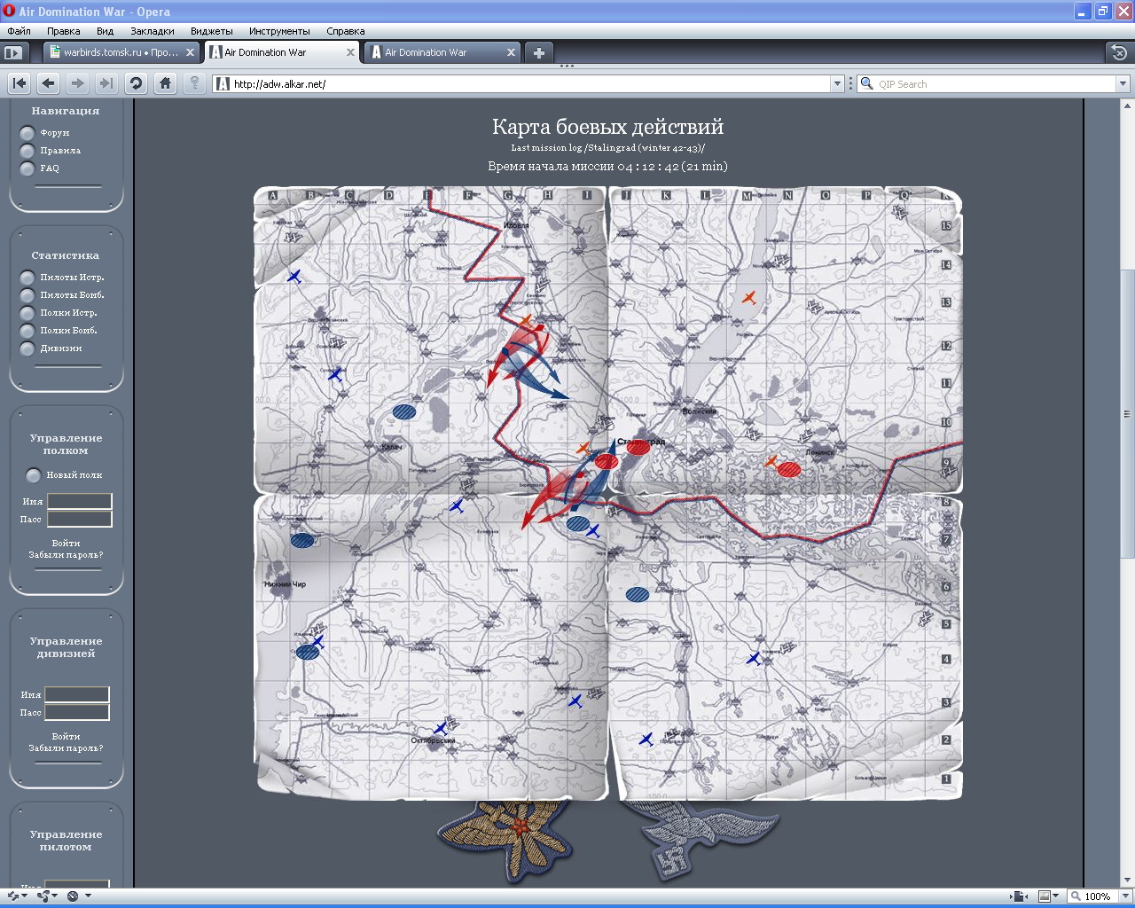
Task: Select the Новый полк radio button
Action: 34,475
